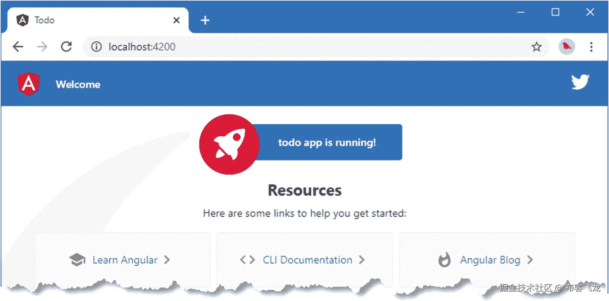Viewport: 609px width, 301px height.
Task: Maximize the browser window
Action: point(555,12)
